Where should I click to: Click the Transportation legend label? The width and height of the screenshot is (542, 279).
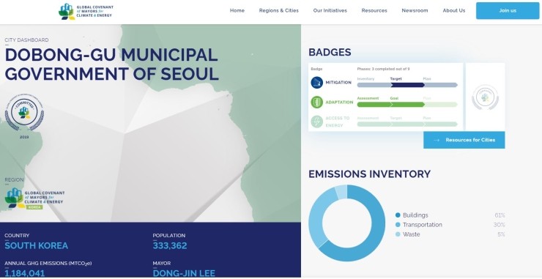(423, 225)
